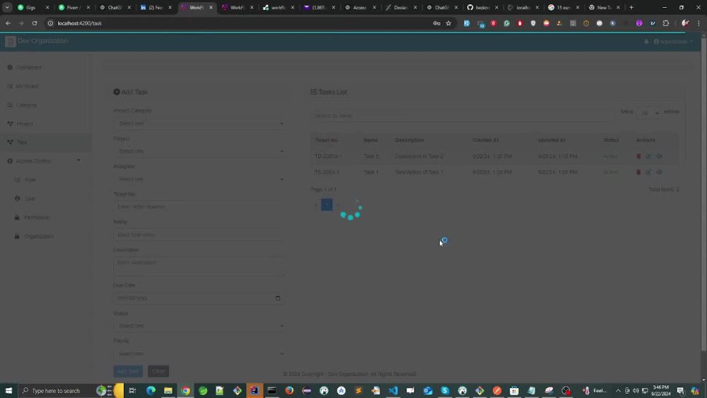Screen dimensions: 707x398
Task: Open Organization under Access Control
Action: 45,236
